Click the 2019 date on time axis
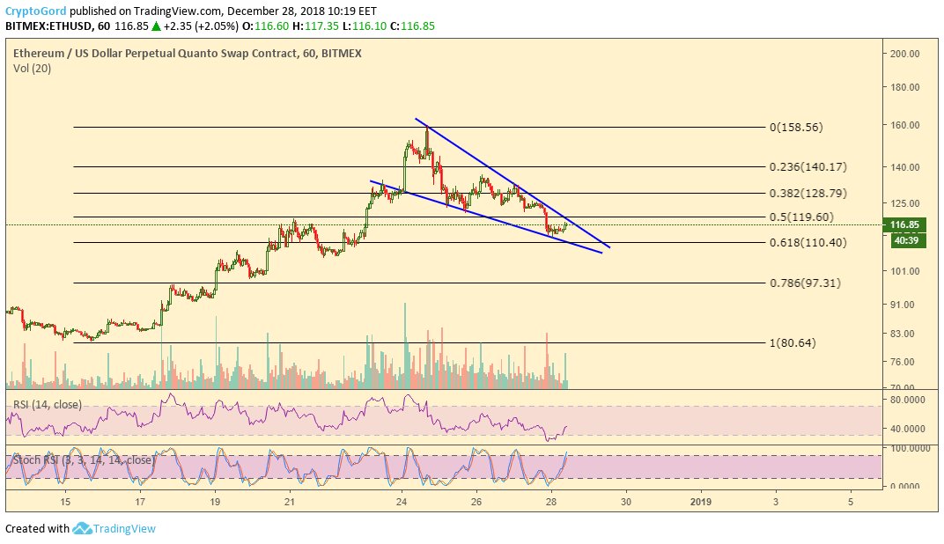The image size is (944, 544). point(701,501)
